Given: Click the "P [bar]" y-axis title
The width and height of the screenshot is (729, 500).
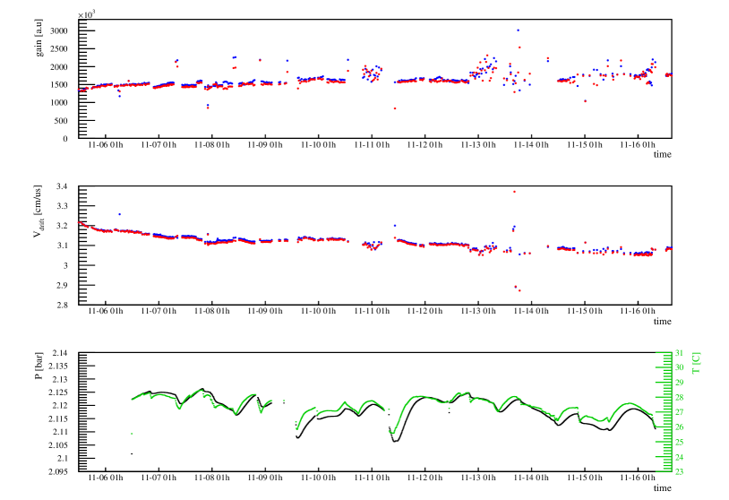Looking at the screenshot, I should click(x=39, y=366).
